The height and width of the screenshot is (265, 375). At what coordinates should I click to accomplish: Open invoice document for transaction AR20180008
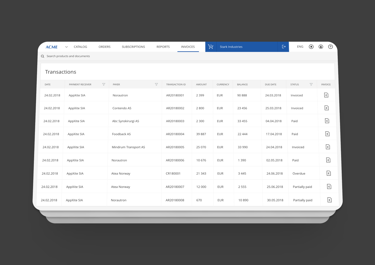coord(329,200)
